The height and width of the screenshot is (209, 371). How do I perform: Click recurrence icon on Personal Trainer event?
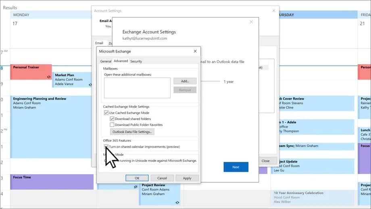click(49, 77)
